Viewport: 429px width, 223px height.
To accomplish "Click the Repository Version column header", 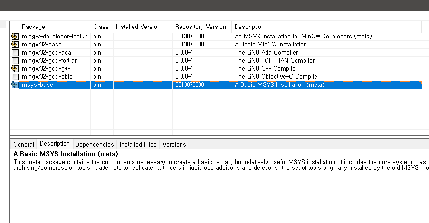I will (x=202, y=27).
